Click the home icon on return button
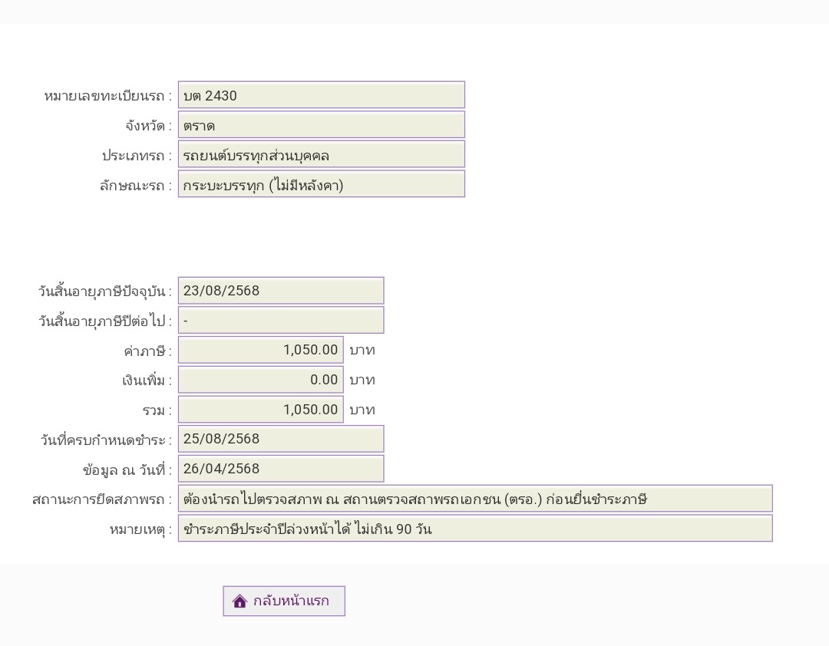The image size is (829, 646). (x=239, y=602)
